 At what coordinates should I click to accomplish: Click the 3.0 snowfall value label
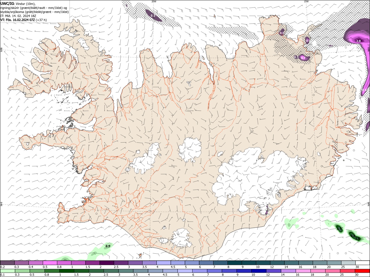click(358, 41)
